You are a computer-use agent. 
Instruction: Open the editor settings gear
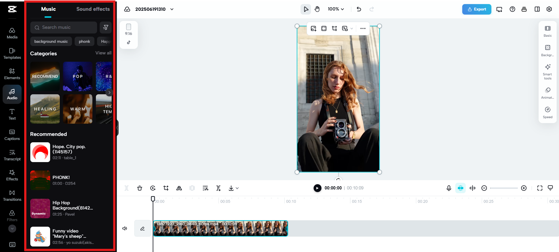[549, 9]
